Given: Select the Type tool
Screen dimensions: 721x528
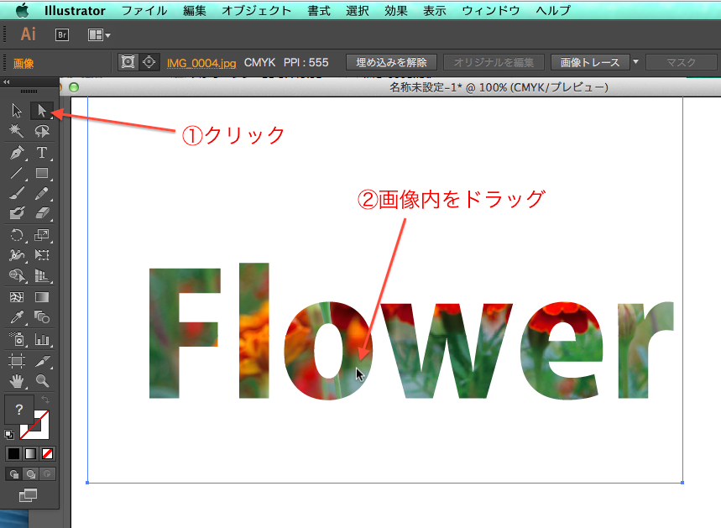Looking at the screenshot, I should click(42, 154).
